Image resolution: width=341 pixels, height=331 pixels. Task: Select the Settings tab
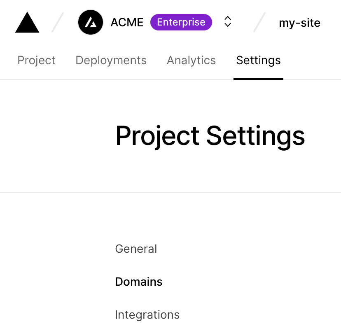[x=258, y=60]
